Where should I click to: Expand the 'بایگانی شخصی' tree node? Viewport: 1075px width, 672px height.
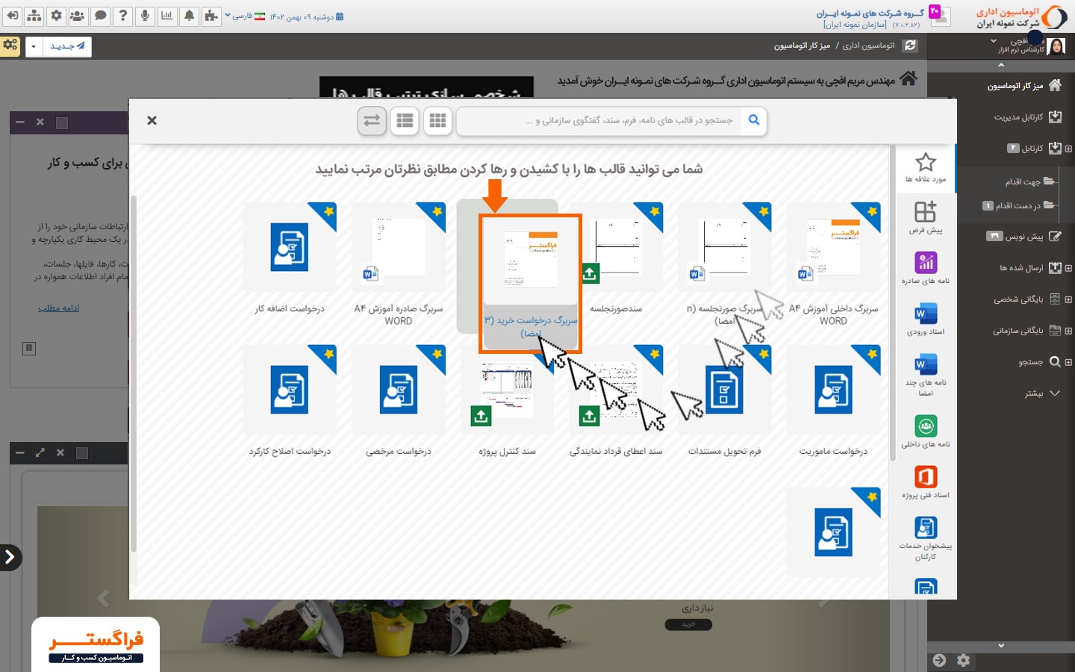(x=1068, y=299)
